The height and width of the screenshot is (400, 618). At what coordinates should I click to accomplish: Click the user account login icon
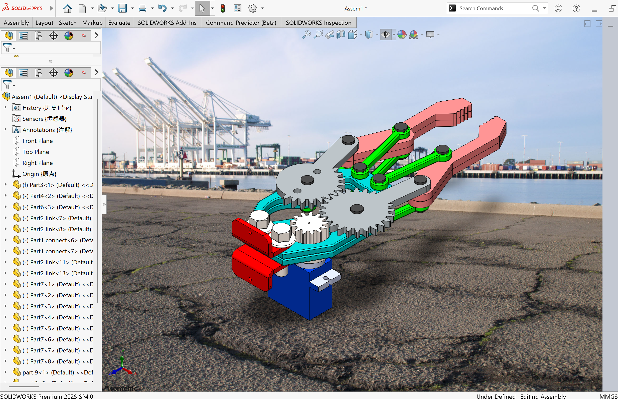point(558,8)
